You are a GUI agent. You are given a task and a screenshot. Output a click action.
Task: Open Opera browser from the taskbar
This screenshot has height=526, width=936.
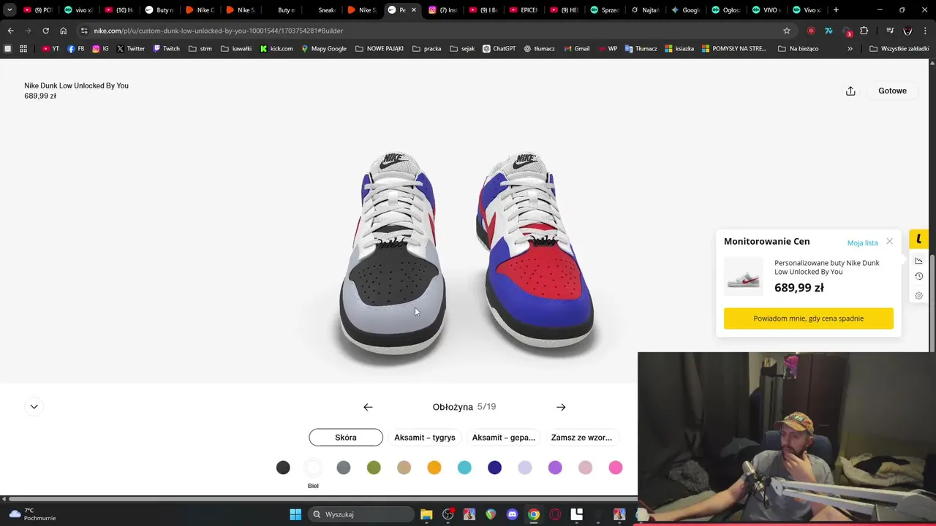(555, 514)
